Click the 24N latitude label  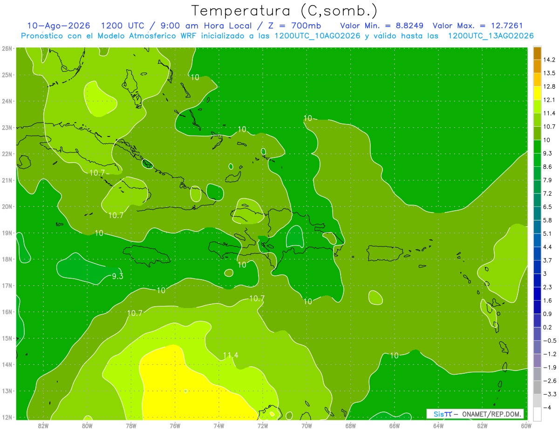pos(7,101)
